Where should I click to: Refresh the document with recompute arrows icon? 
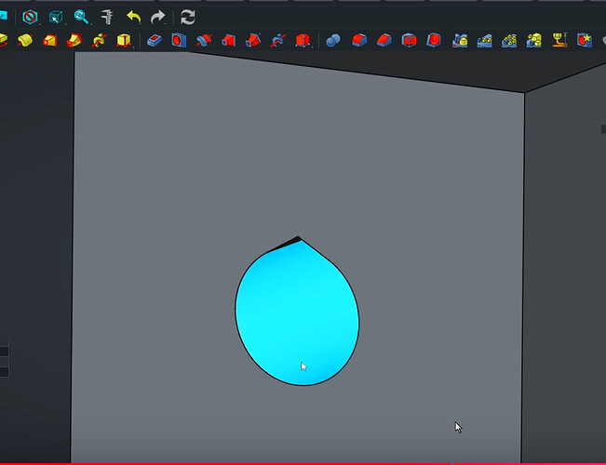pyautogui.click(x=188, y=17)
